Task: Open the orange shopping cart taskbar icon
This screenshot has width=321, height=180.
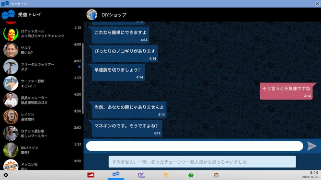Action: click(166, 175)
